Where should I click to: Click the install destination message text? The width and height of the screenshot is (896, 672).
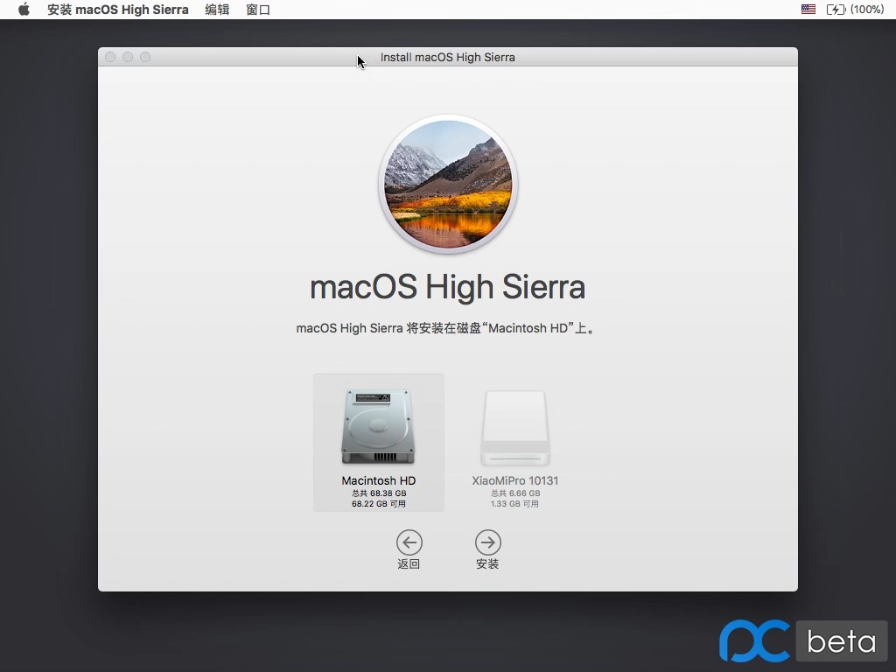tap(447, 329)
